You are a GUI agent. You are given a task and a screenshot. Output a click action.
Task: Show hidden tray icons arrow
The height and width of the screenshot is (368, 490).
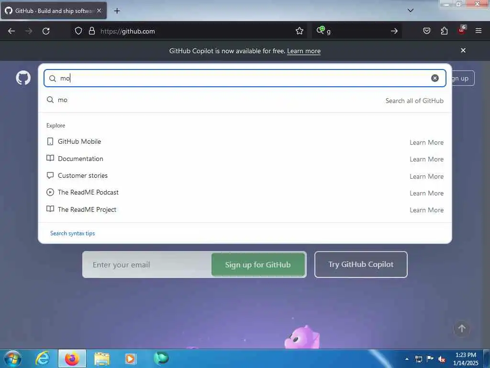pos(407,359)
